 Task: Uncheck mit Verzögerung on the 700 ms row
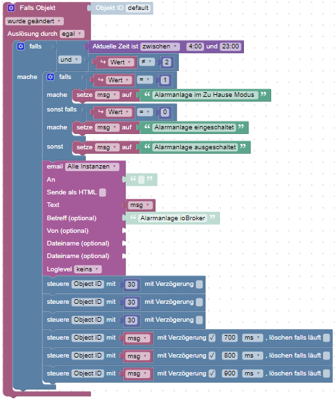tap(212, 338)
